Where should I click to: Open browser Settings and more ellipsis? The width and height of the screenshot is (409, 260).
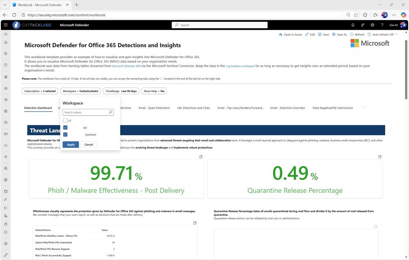point(393,15)
